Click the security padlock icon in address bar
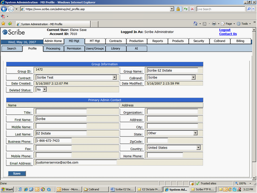 tap(178, 9)
